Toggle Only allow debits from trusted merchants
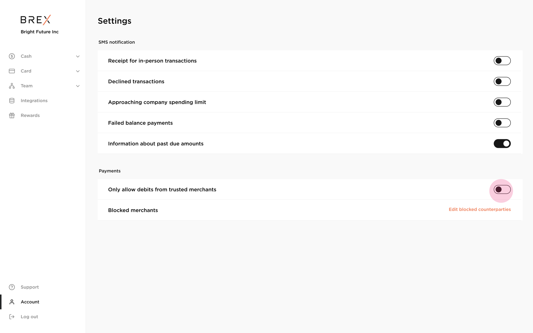The image size is (533, 333). [x=502, y=189]
